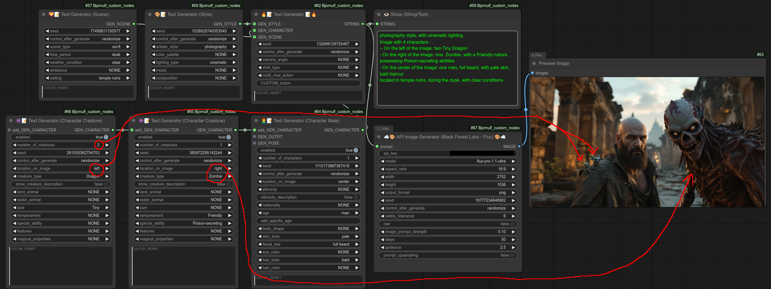Click the eye icon on Show (String/Text) node
The image size is (771, 289).
click(386, 14)
